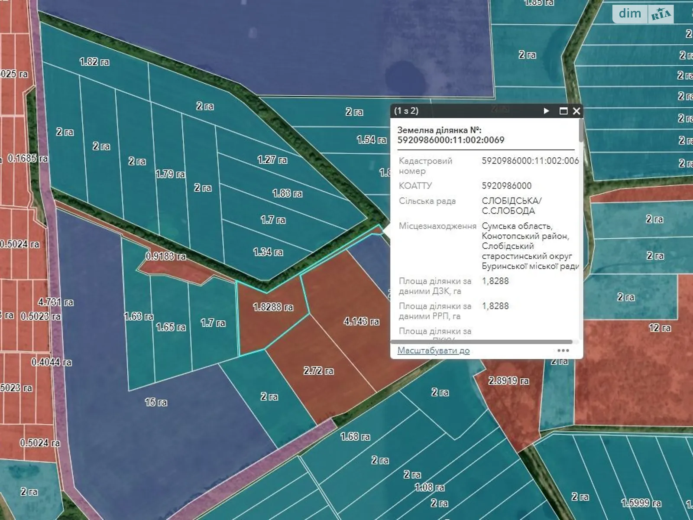
Task: Click the dim.RIA logo watermark
Action: click(x=643, y=14)
